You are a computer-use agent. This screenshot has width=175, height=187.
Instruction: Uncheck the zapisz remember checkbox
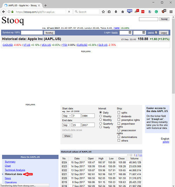[x=156, y=33]
